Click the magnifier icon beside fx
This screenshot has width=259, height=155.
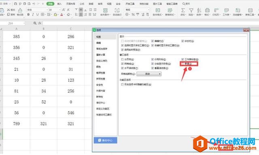pyautogui.click(x=35, y=23)
